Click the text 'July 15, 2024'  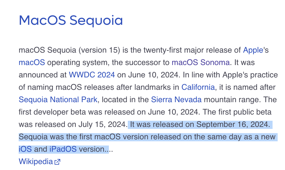tap(102, 124)
